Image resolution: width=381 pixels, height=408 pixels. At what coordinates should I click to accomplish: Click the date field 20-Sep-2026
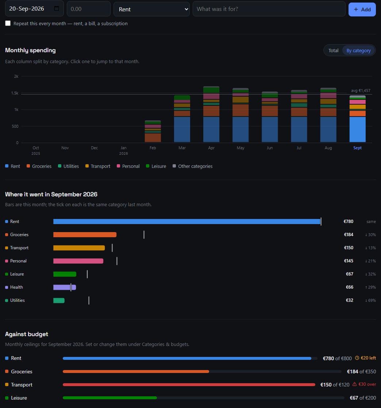point(34,9)
